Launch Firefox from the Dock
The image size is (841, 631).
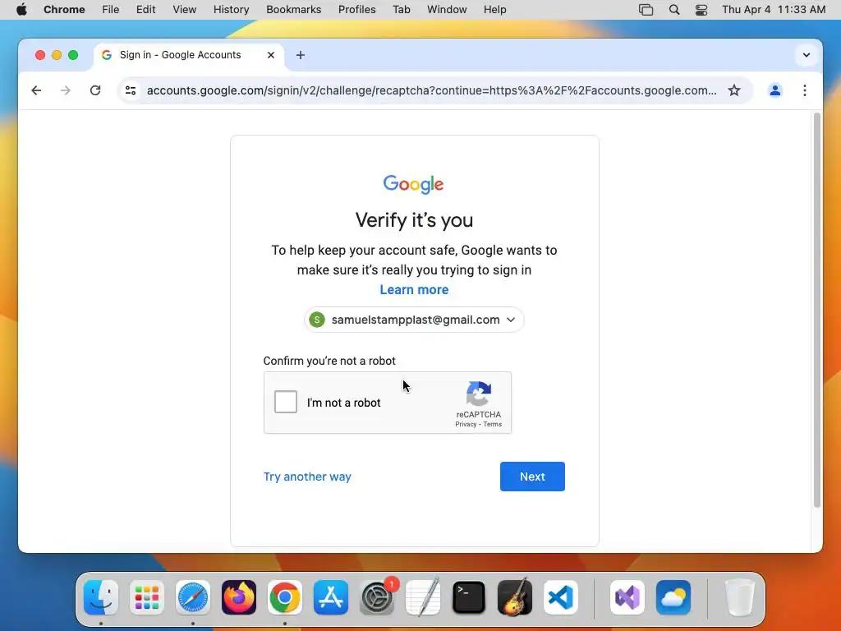[239, 597]
